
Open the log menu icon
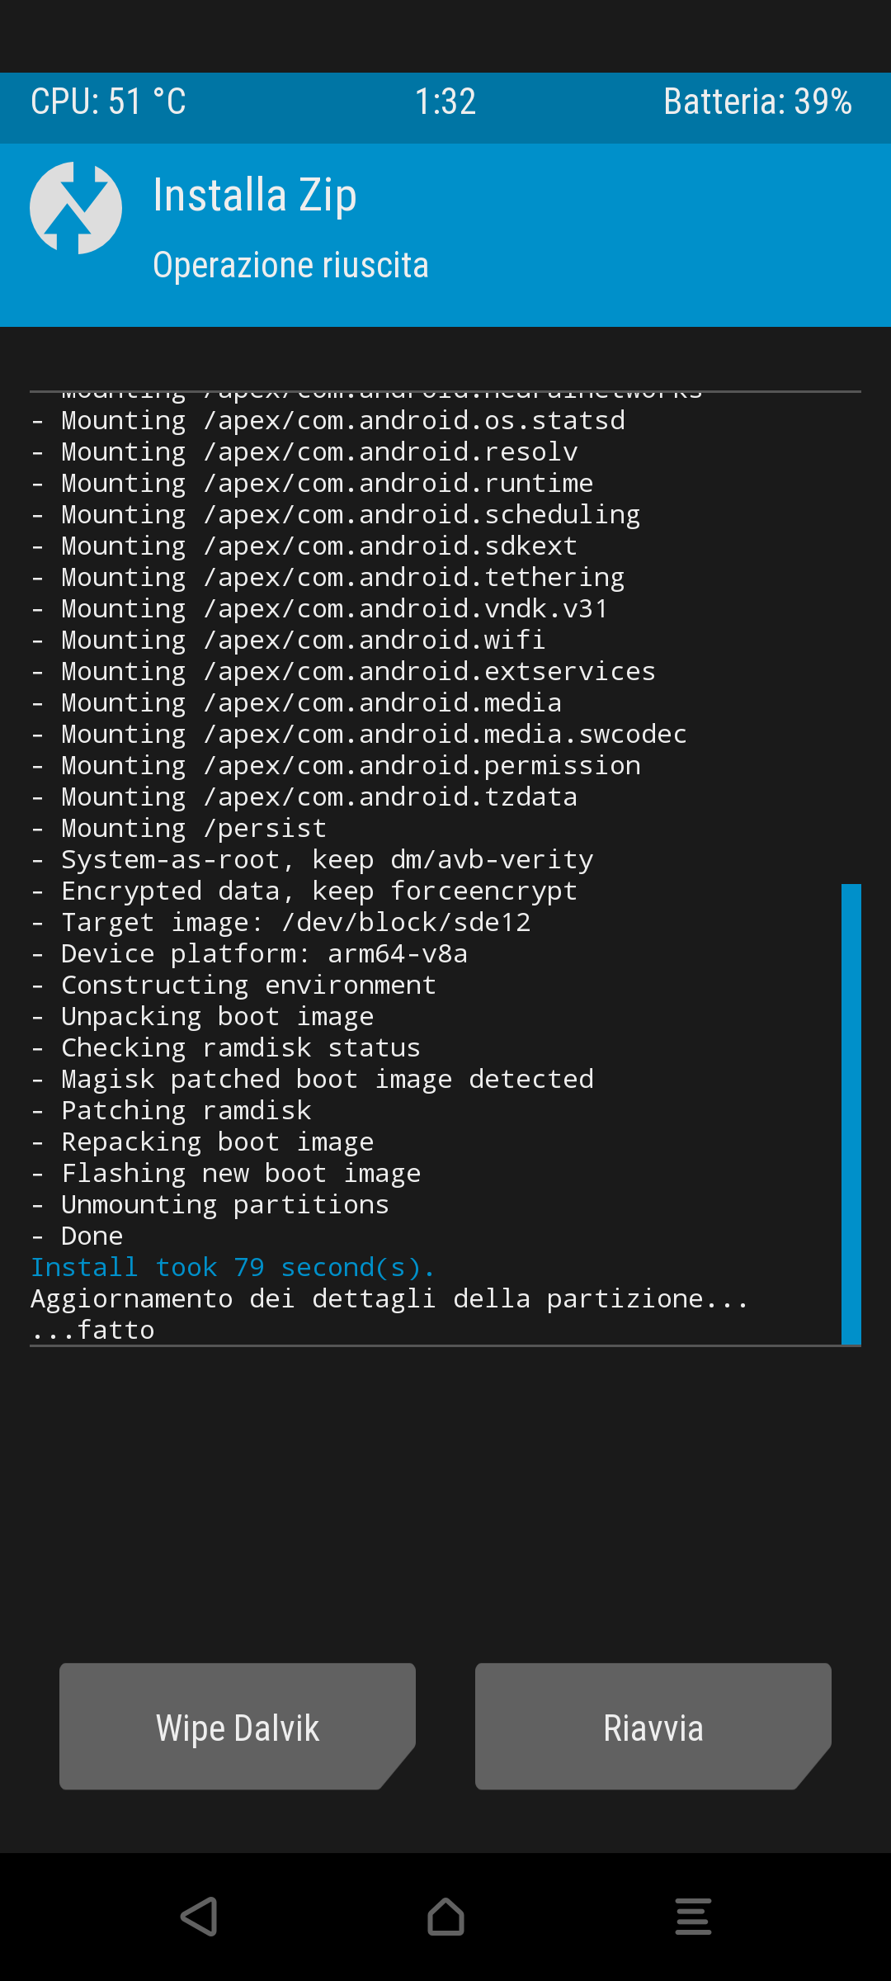pos(693,1916)
